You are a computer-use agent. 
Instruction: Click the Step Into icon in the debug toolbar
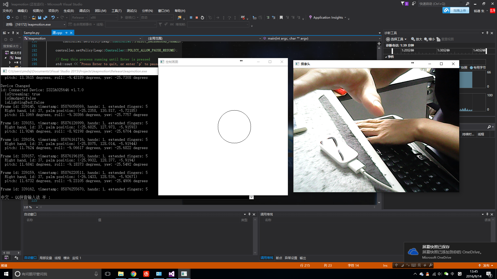click(x=224, y=18)
